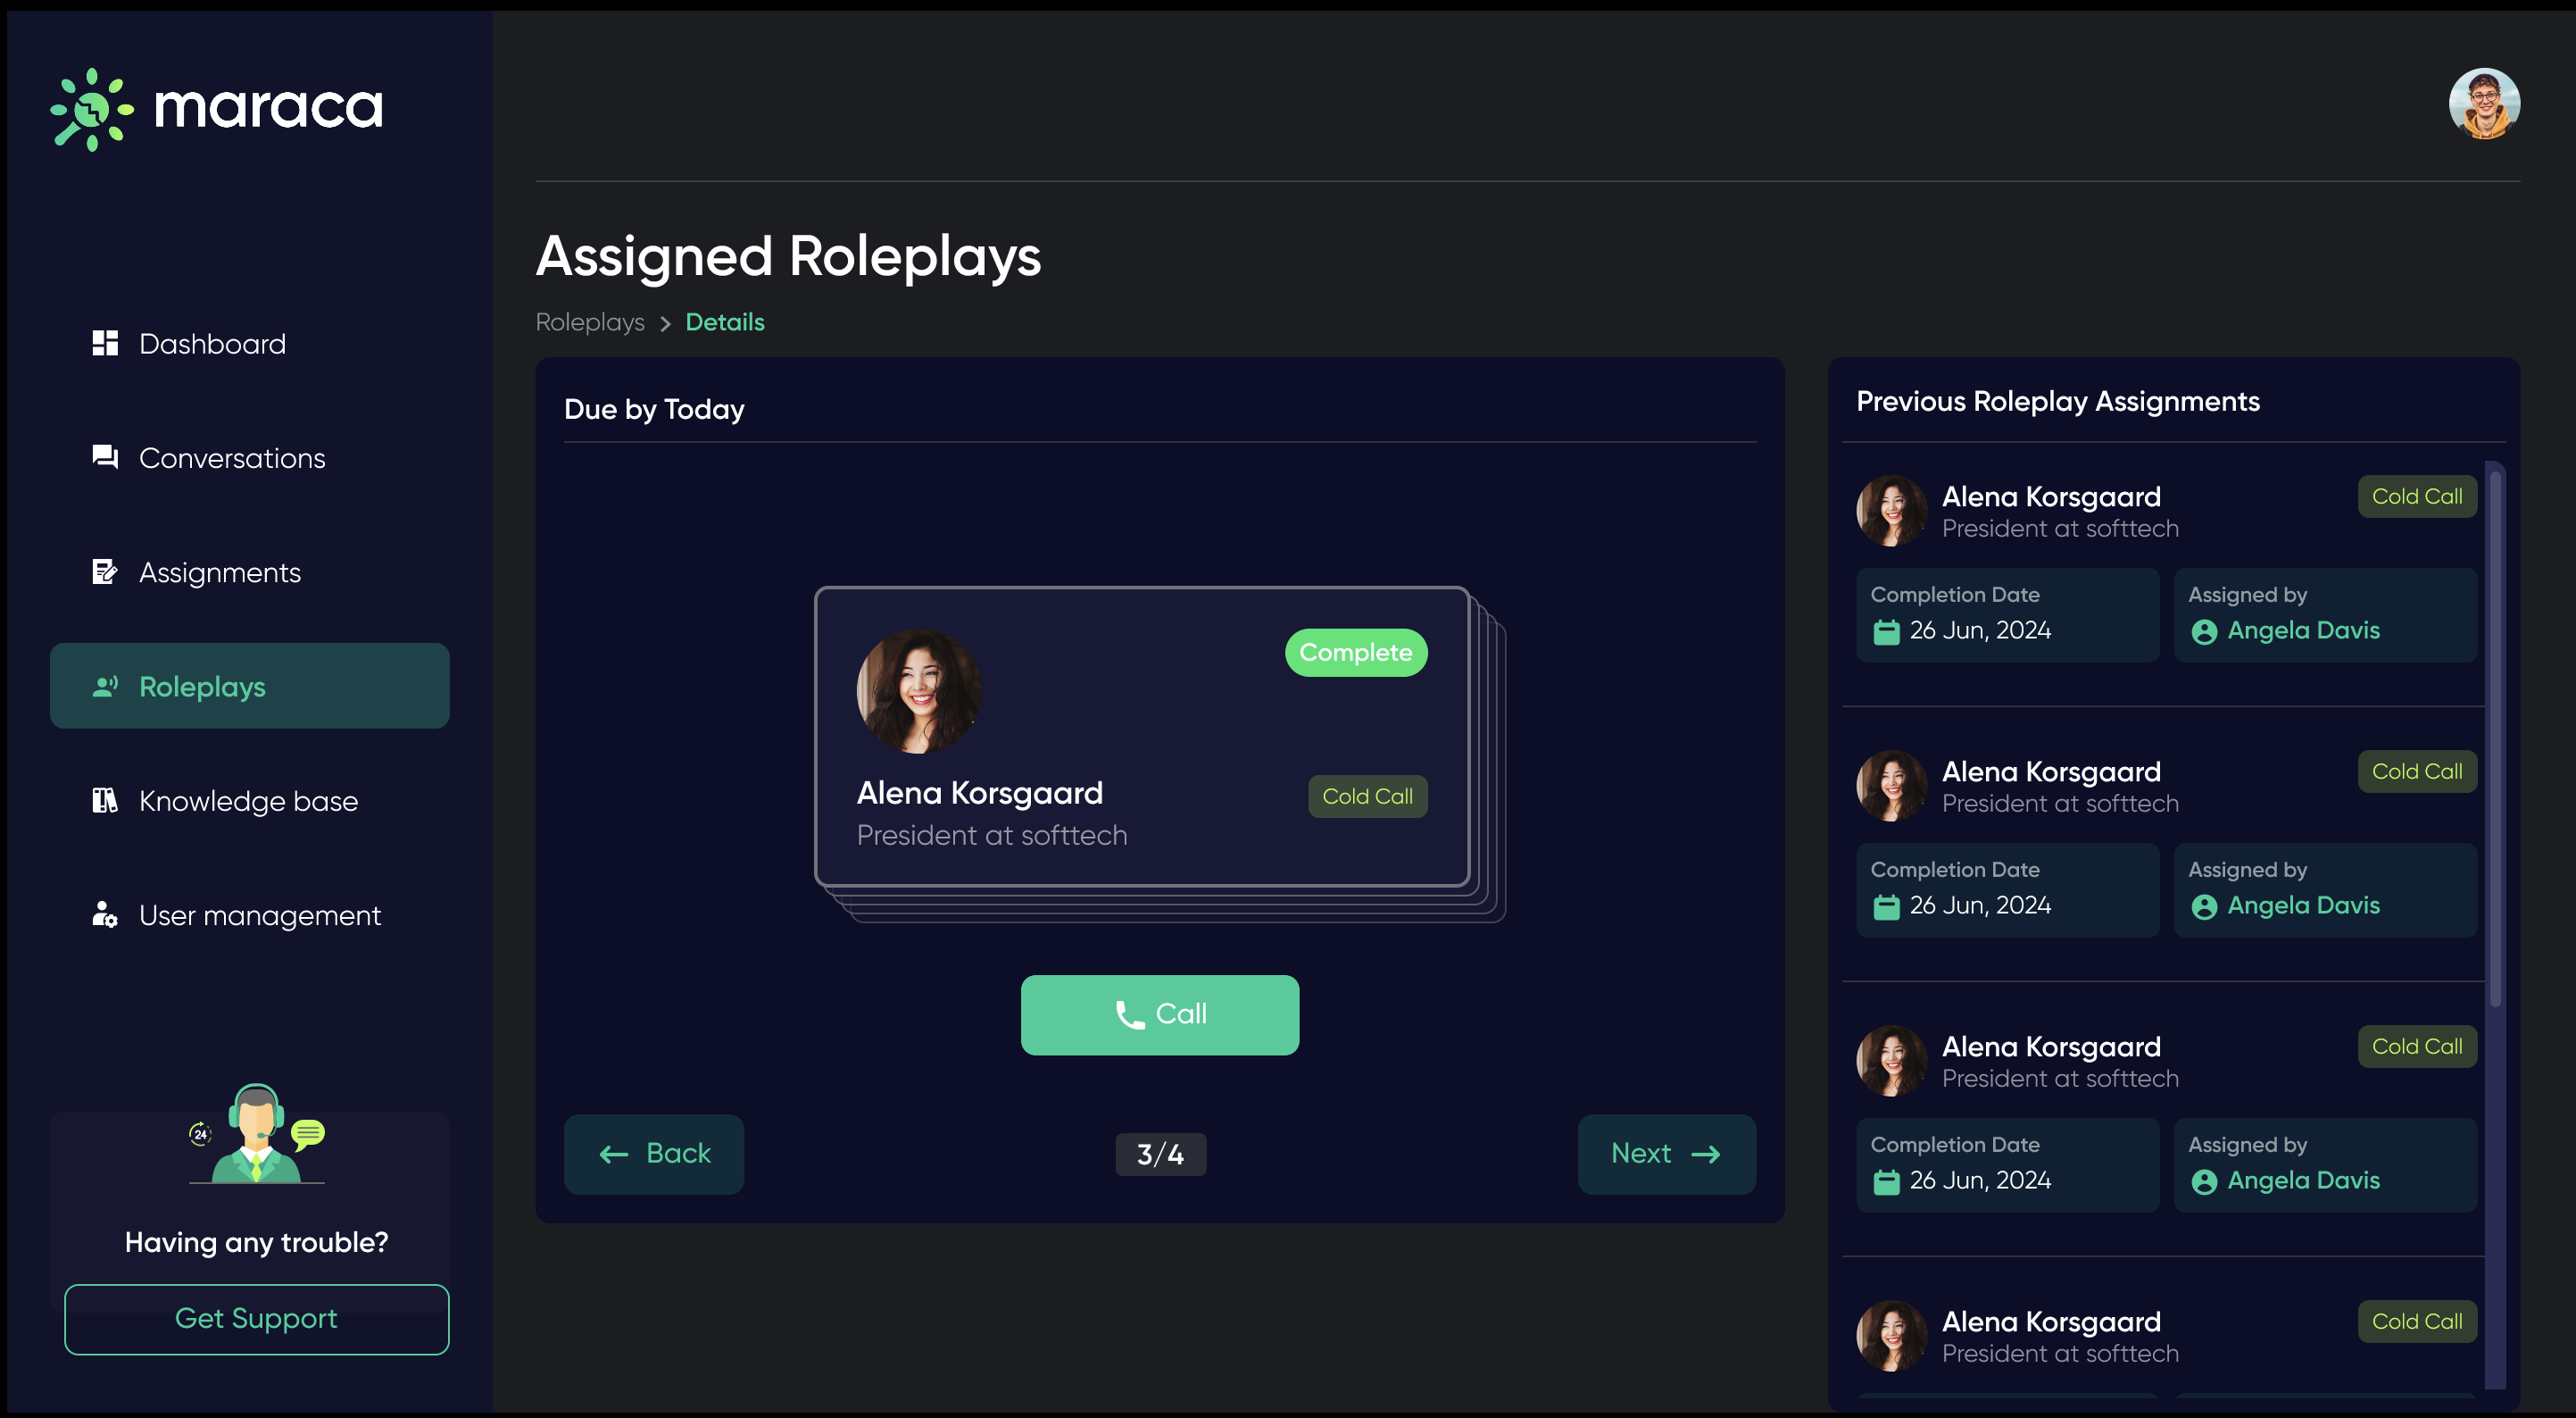This screenshot has width=2576, height=1418.
Task: Click person icon beside first Angela Davis
Action: click(2204, 631)
